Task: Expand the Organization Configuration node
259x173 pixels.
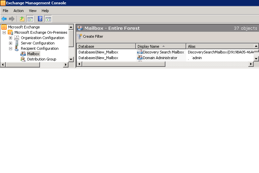Action: click(x=10, y=38)
